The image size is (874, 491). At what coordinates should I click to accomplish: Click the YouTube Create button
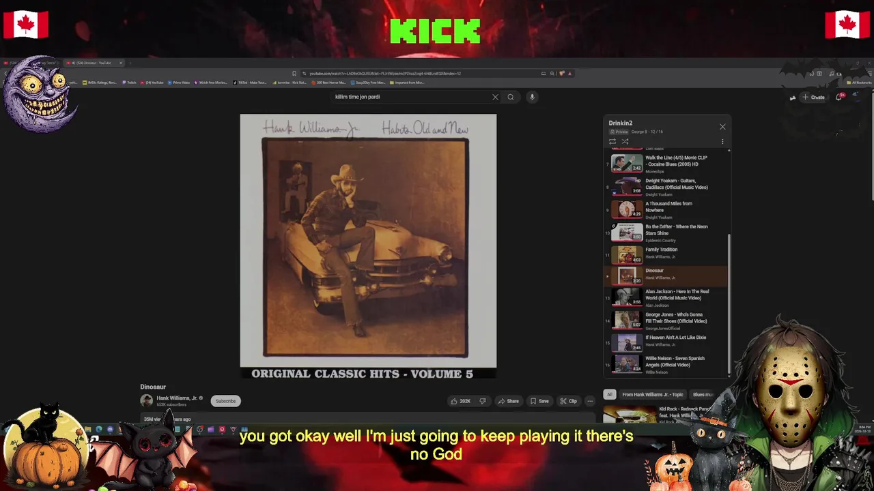pyautogui.click(x=813, y=97)
